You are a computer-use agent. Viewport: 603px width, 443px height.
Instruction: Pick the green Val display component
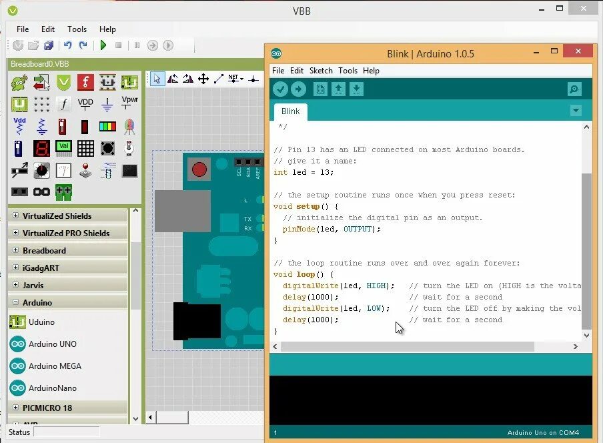click(x=63, y=148)
